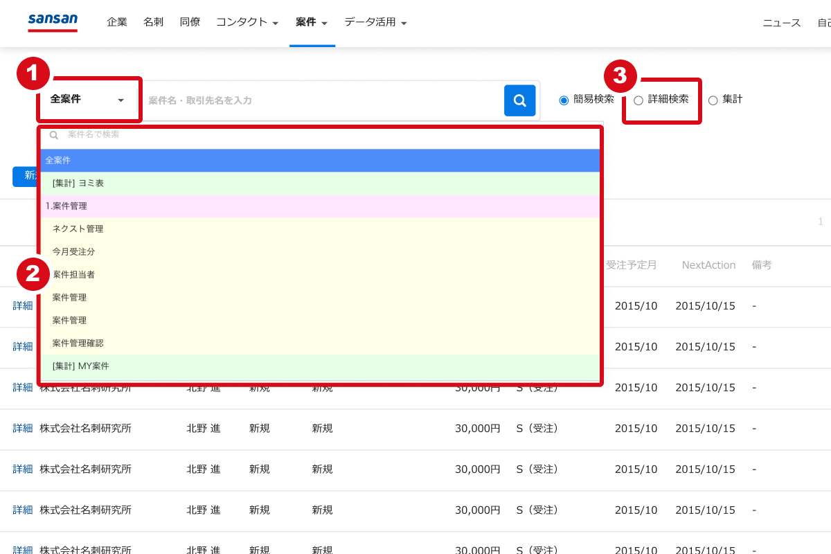Image resolution: width=831 pixels, height=554 pixels.
Task: Expand the 案件 navigation dropdown
Action: click(x=311, y=21)
